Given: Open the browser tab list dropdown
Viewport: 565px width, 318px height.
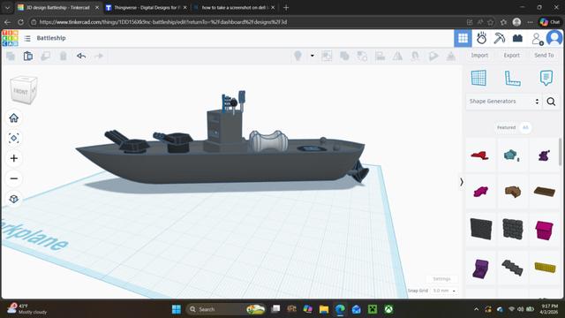Looking at the screenshot, I should coord(7,8).
